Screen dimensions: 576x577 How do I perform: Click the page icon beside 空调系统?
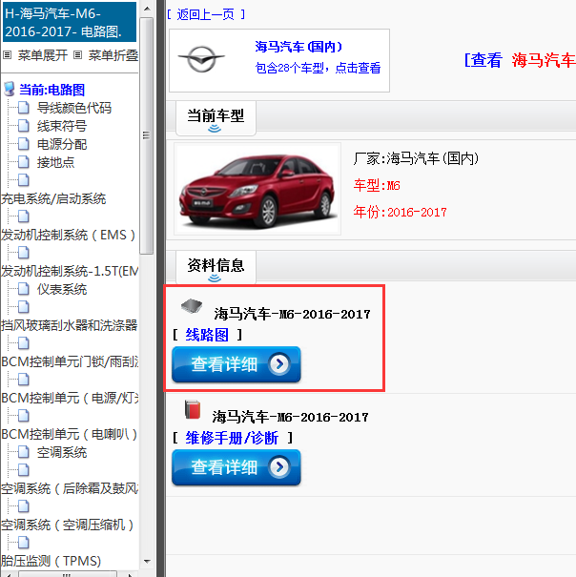click(x=24, y=452)
